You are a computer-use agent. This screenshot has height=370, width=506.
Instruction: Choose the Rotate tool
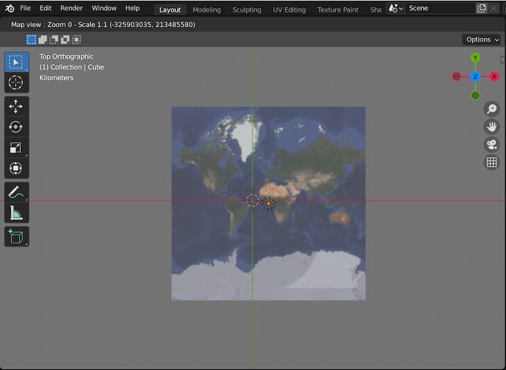tap(16, 127)
